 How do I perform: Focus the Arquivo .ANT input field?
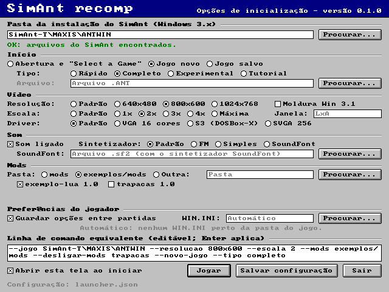pos(192,83)
